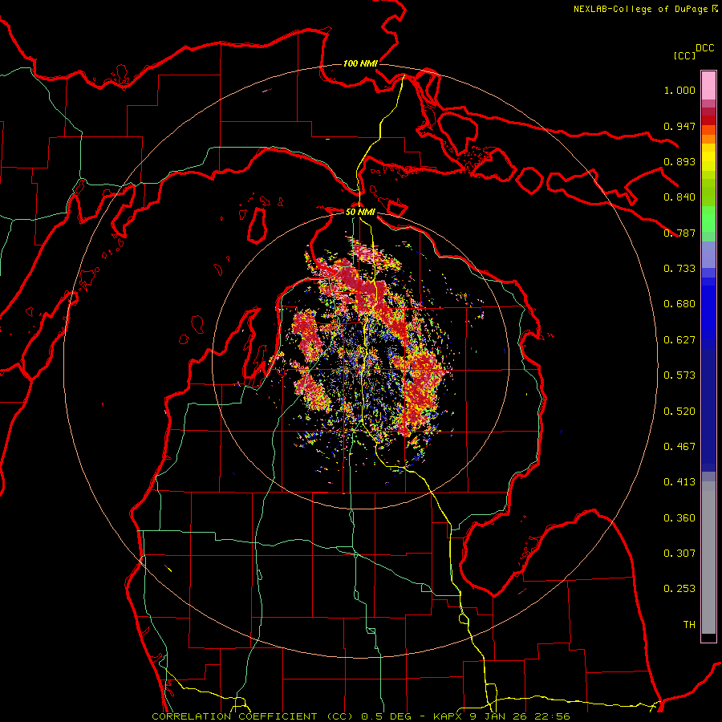
Task: Click the [CC] unit label above the color bar
Action: [x=685, y=55]
